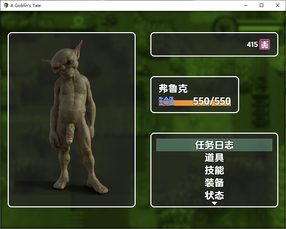Open the 任务日志 quest log menu entry
The width and height of the screenshot is (286, 229).
[x=214, y=145]
